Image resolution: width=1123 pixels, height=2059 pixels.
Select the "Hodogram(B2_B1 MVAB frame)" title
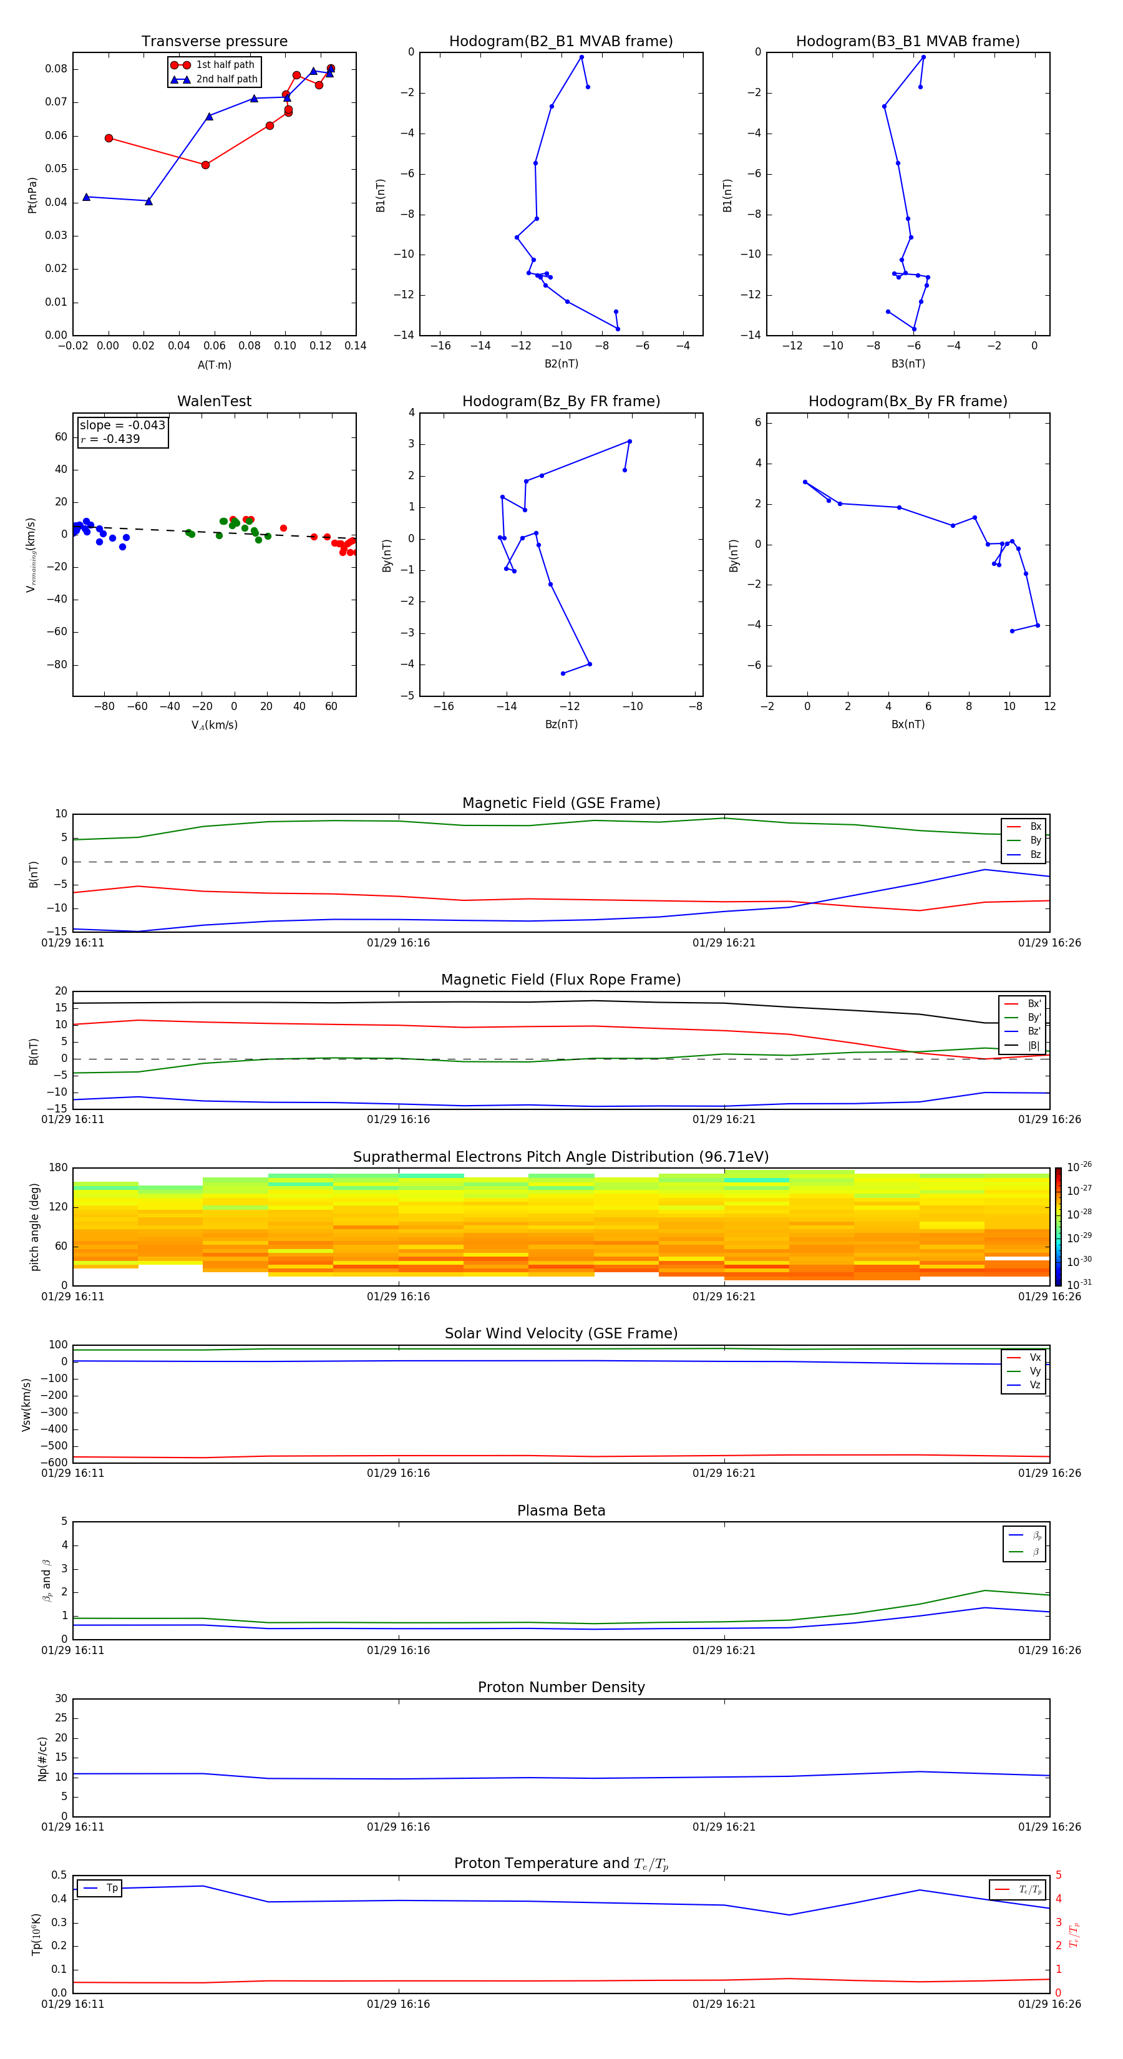point(560,42)
